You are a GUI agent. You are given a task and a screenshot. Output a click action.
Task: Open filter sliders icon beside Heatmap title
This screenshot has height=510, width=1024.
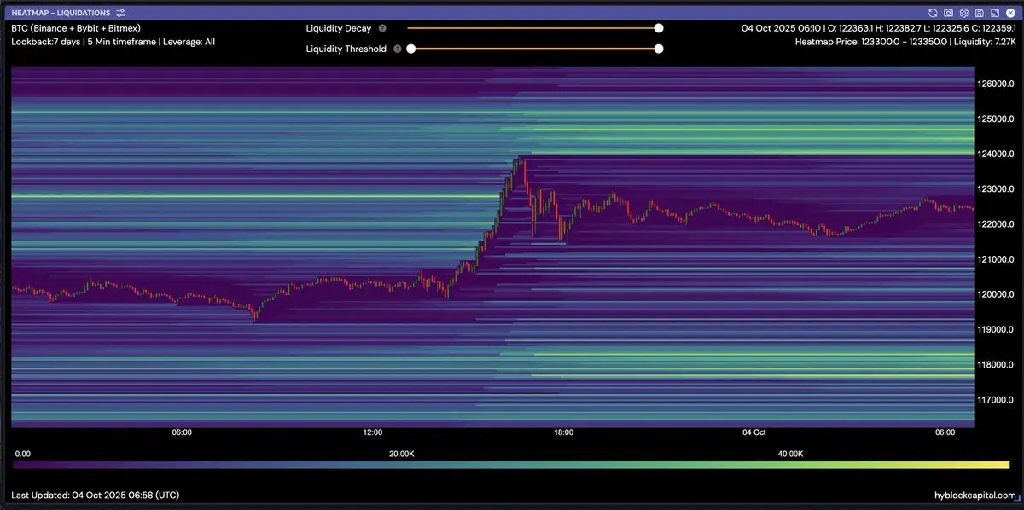(x=120, y=13)
